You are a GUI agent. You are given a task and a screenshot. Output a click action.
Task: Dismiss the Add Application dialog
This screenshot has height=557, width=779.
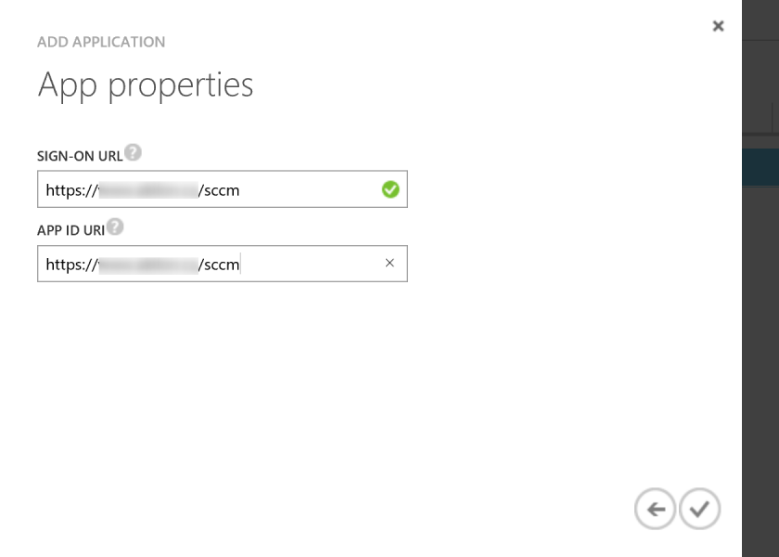point(718,26)
